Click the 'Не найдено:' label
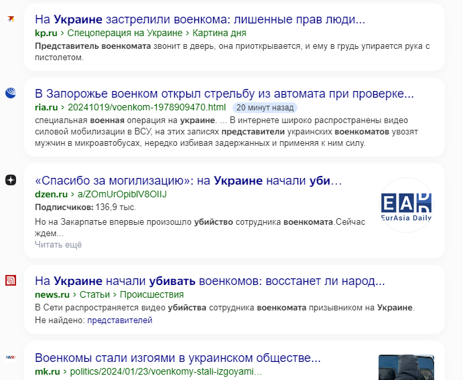The height and width of the screenshot is (380, 463). (x=60, y=320)
